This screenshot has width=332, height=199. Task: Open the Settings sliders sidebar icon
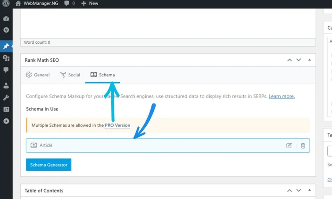point(6,109)
